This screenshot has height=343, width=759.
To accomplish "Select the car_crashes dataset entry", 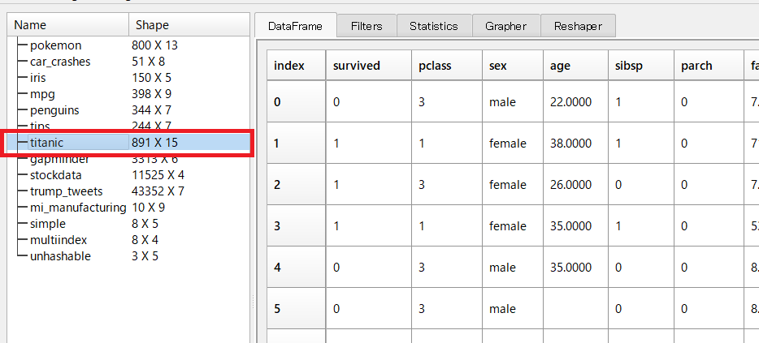I will [60, 62].
